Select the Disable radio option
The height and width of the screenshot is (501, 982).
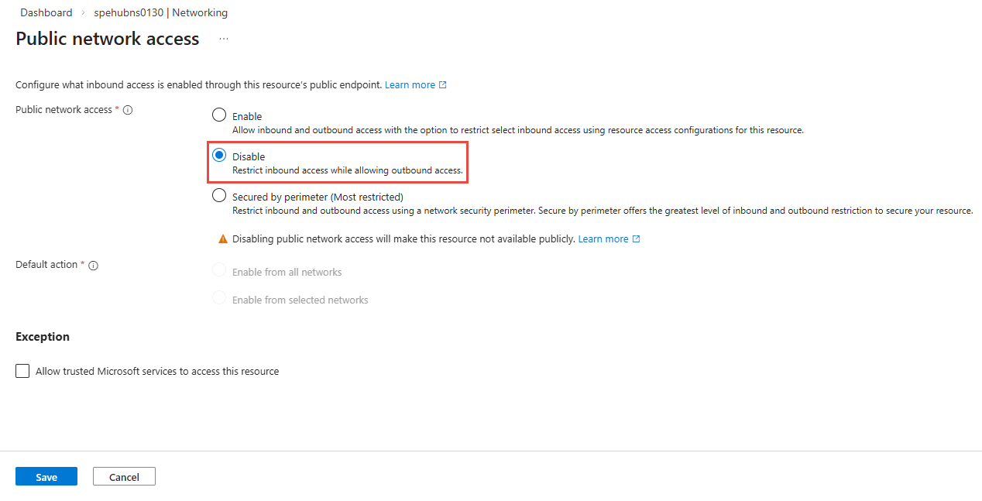point(219,156)
